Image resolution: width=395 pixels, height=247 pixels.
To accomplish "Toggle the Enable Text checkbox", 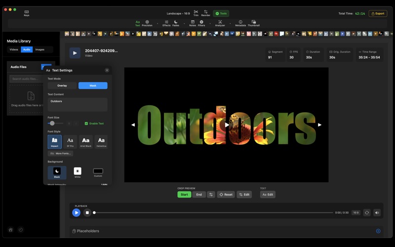I will tap(86, 123).
